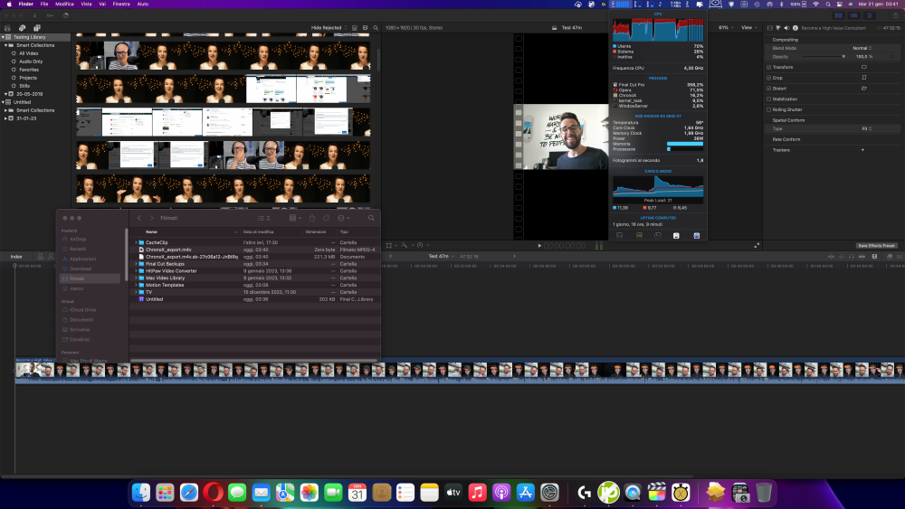Screen dimensions: 905x509
Task: Expand the CacheClip folder in Finder
Action: pos(137,242)
